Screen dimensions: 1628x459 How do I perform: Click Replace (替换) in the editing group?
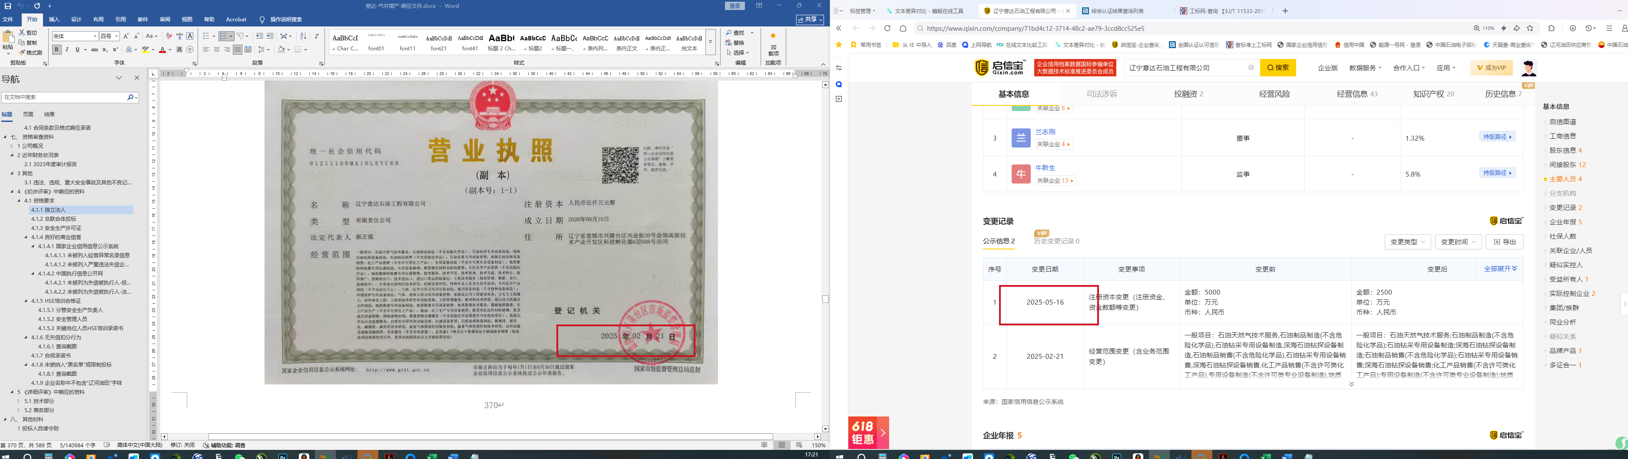click(736, 43)
